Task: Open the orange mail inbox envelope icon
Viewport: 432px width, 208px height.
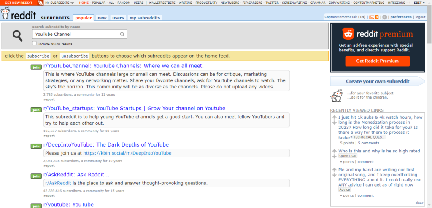Action: point(372,17)
